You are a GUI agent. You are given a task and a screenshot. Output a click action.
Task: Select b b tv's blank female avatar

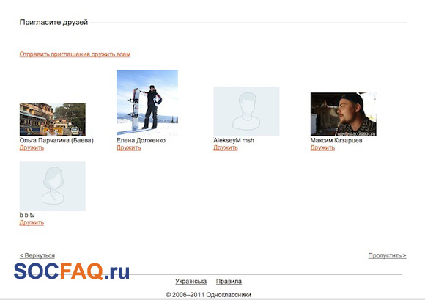click(53, 186)
